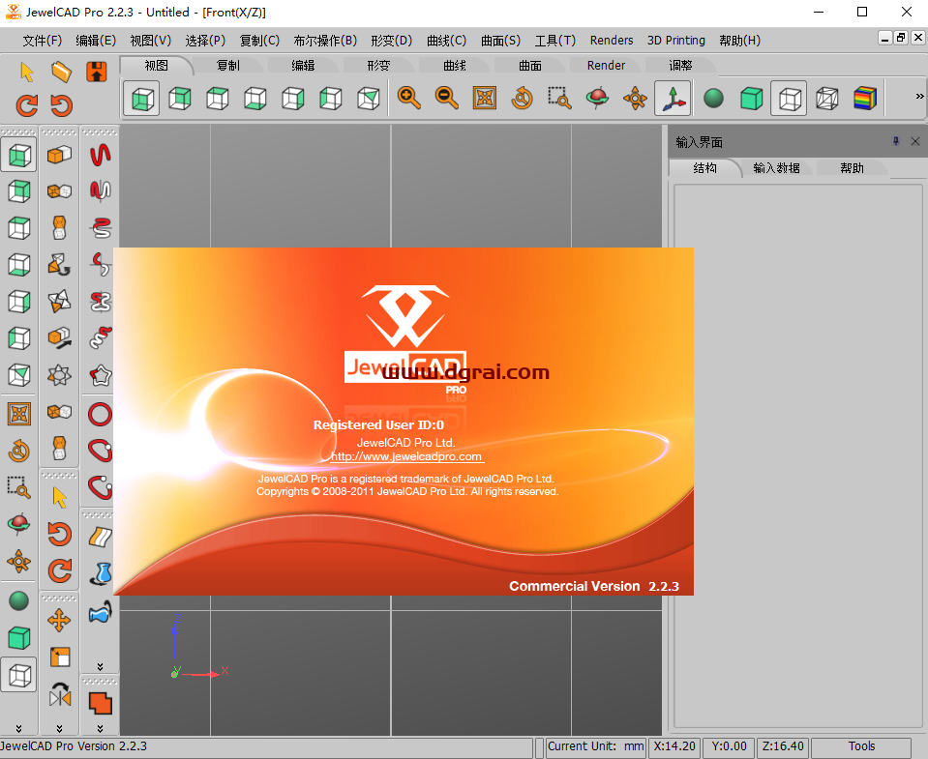
Task: Click the Z:16.40 coordinate readout
Action: point(783,746)
